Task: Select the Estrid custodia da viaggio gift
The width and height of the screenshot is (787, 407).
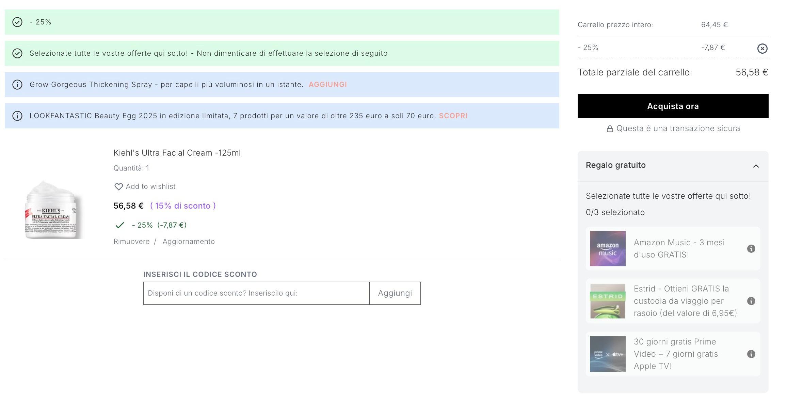Action: point(673,301)
